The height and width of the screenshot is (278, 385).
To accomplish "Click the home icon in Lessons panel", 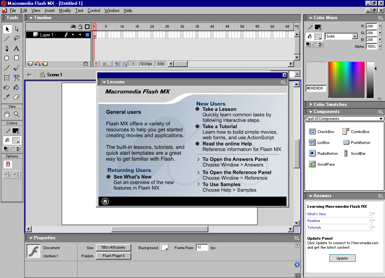I will (105, 201).
